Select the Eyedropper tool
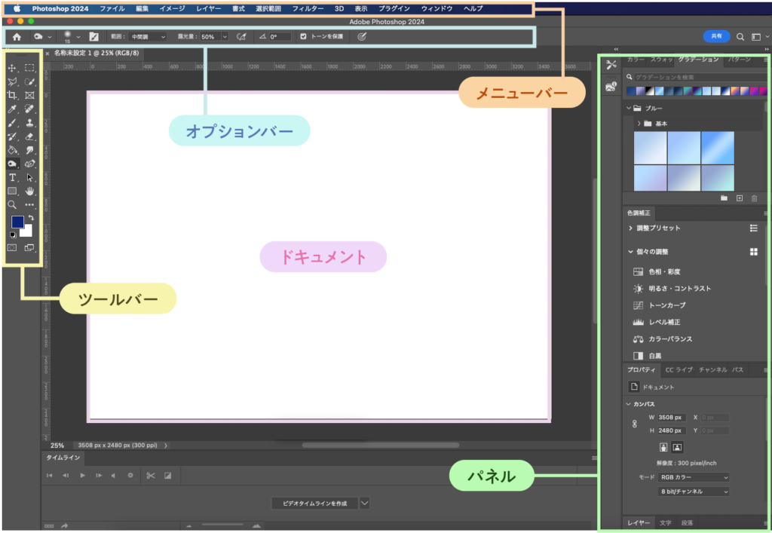This screenshot has height=533, width=772. (x=12, y=109)
